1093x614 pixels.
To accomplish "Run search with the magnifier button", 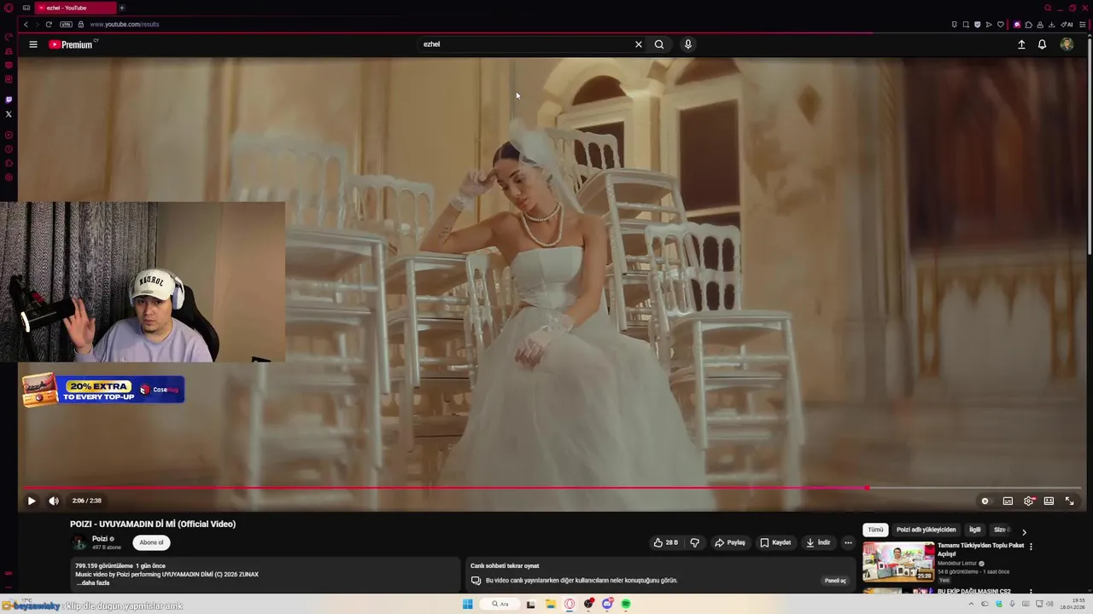I will coord(659,44).
